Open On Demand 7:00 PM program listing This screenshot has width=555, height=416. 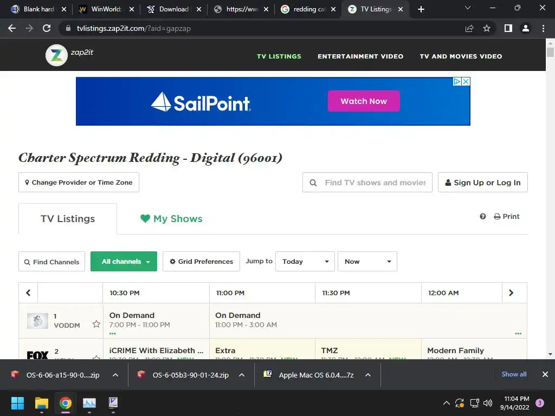tap(156, 321)
